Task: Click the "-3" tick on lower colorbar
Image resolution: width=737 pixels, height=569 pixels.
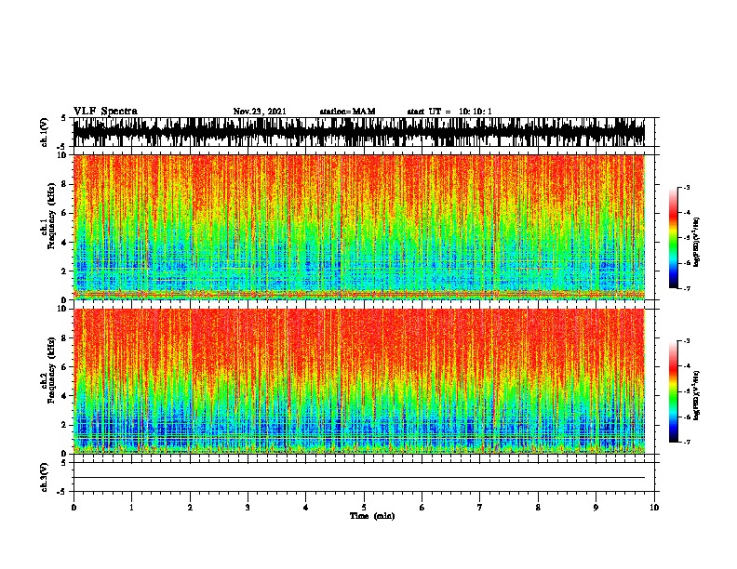Action: 687,341
